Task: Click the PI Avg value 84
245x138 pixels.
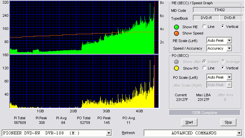Action: (63, 123)
